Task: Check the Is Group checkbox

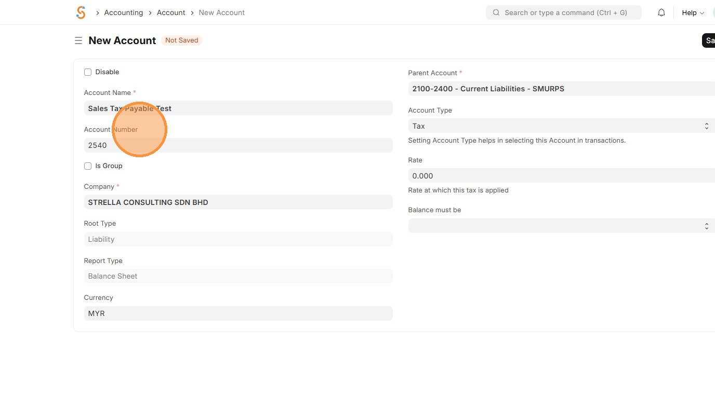Action: click(x=88, y=166)
